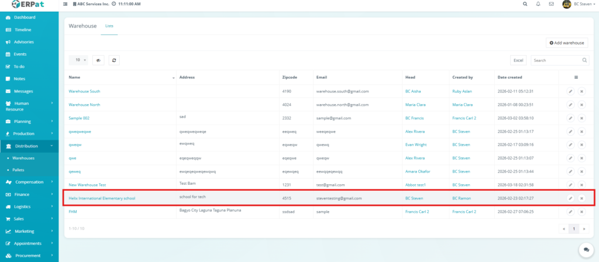Click the Add warehouse button
Image resolution: width=599 pixels, height=262 pixels.
(x=567, y=43)
